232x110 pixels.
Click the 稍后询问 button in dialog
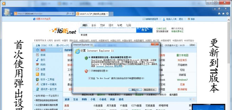(150, 90)
